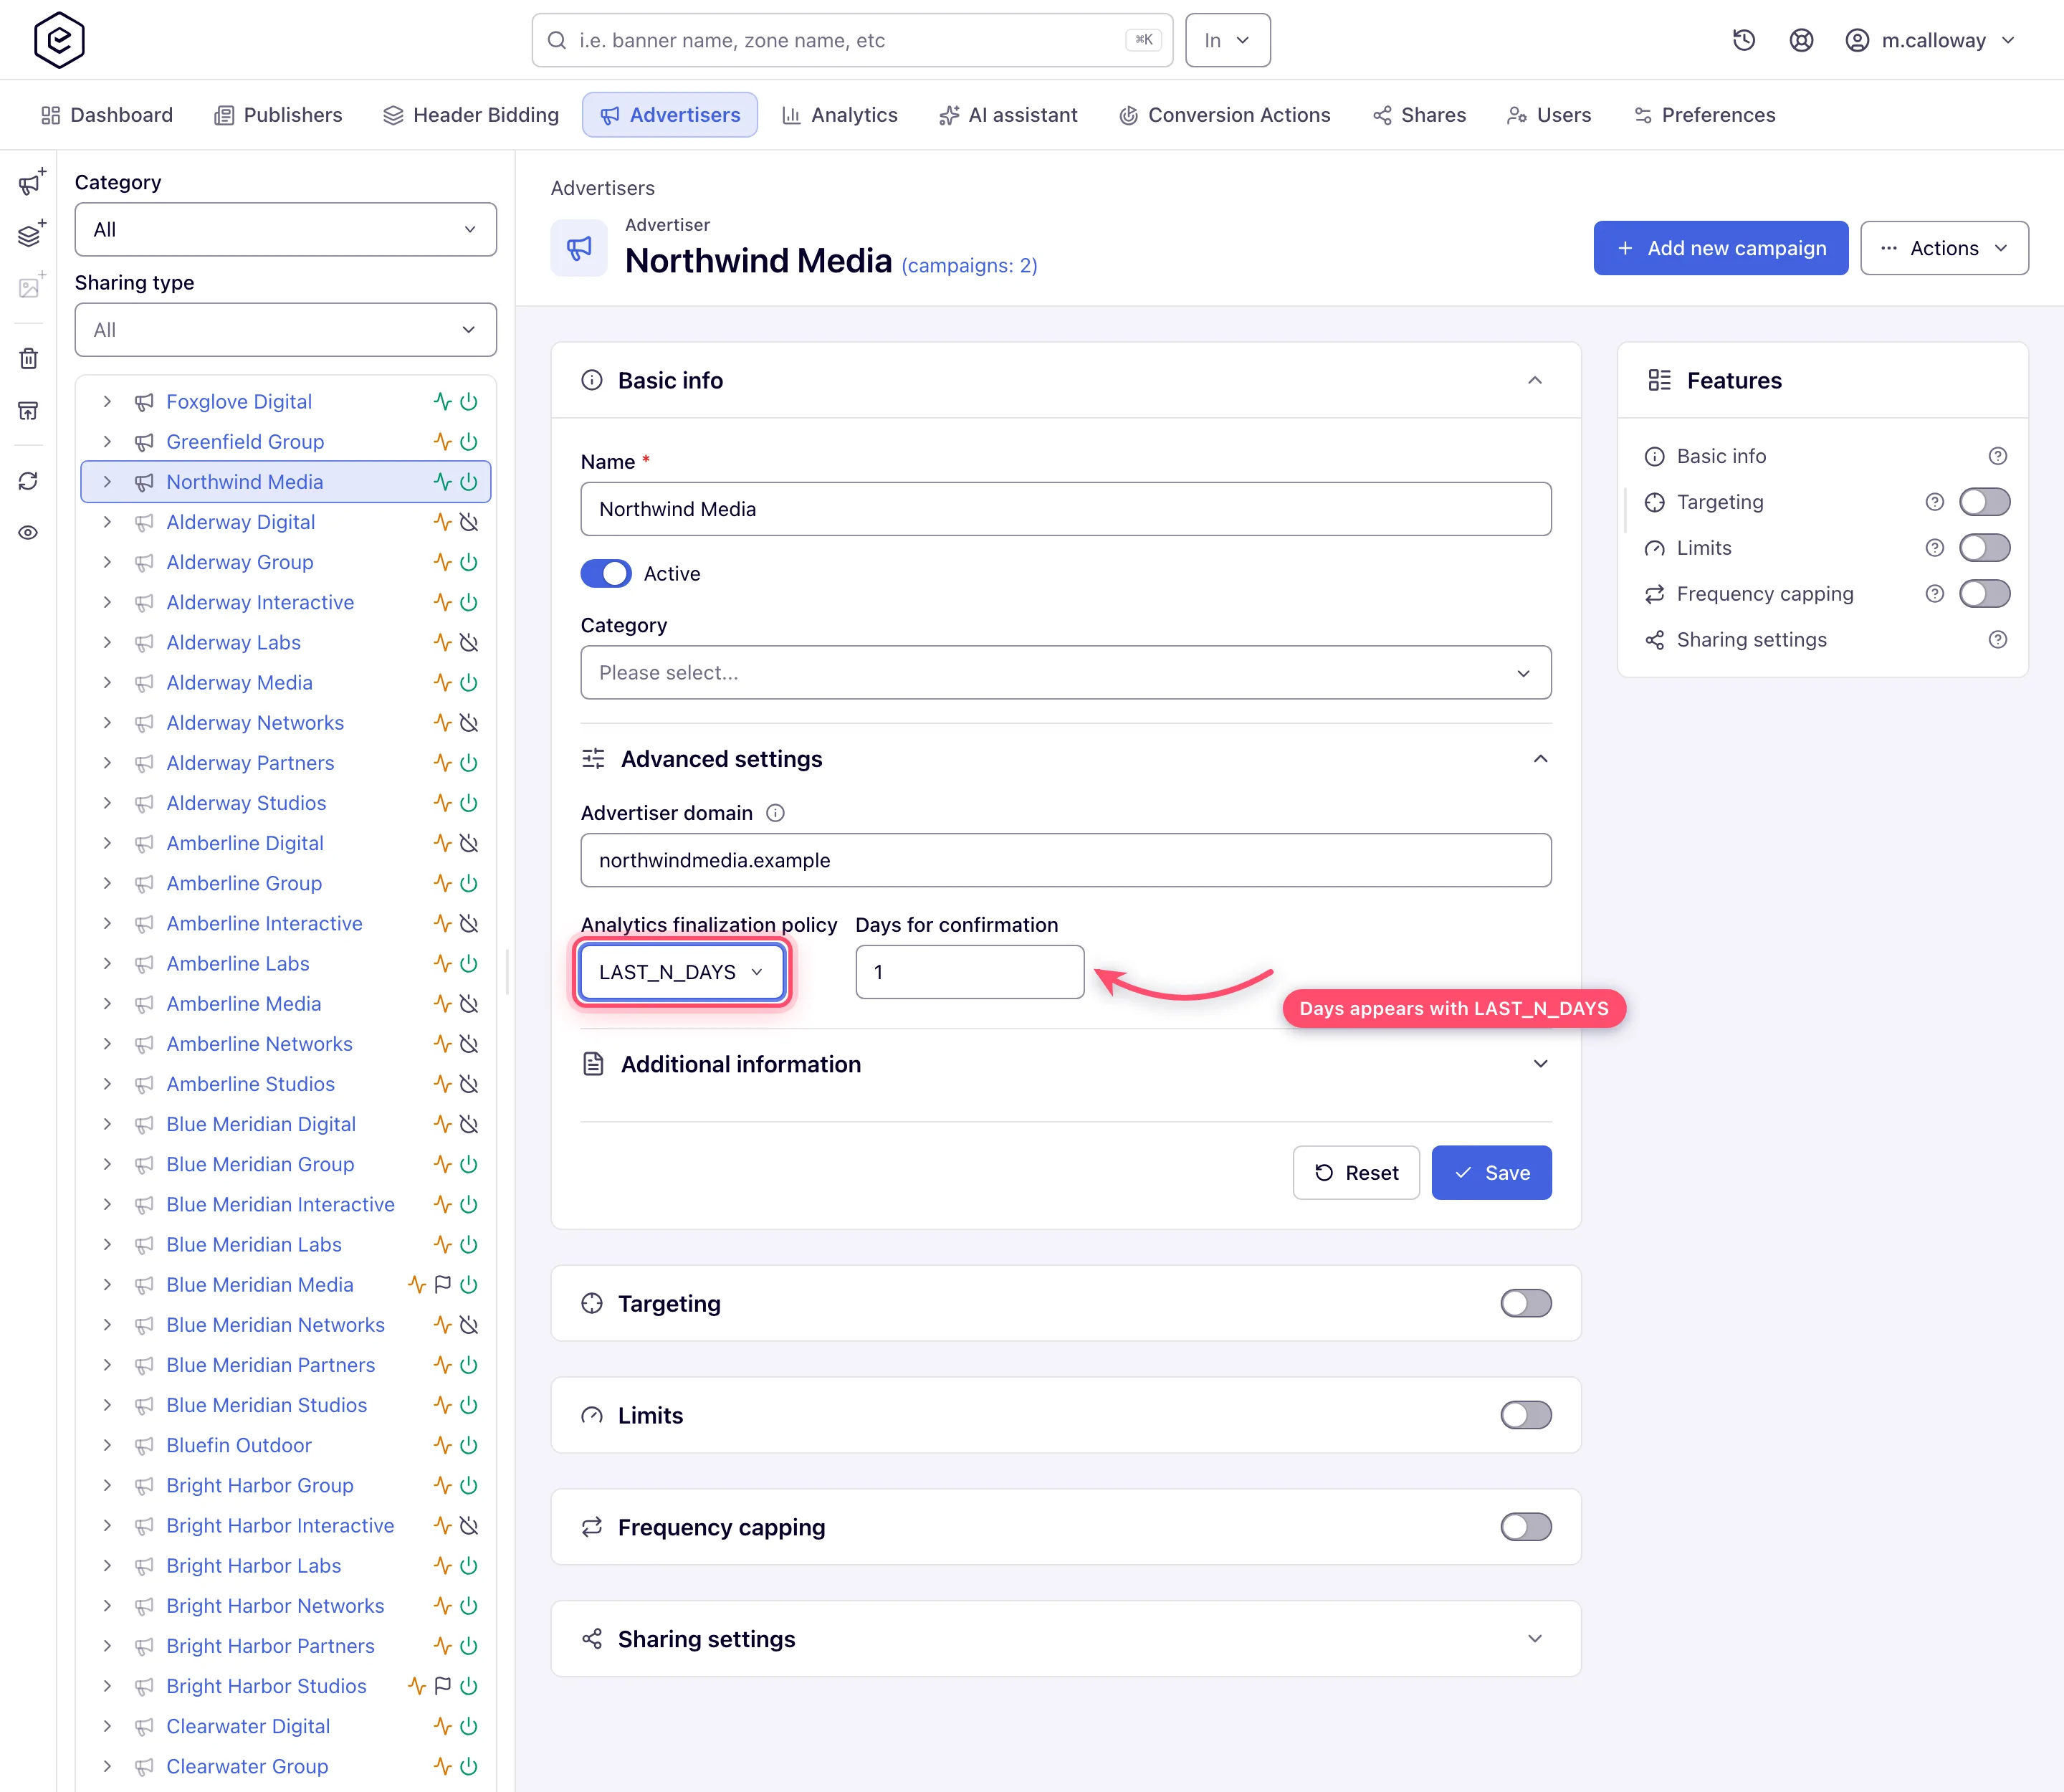The image size is (2064, 1792).
Task: Click the flag icon for Blue Meridian Media
Action: (443, 1284)
